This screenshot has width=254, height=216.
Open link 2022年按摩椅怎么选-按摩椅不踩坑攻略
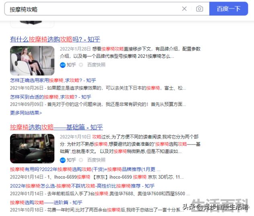[82, 186]
